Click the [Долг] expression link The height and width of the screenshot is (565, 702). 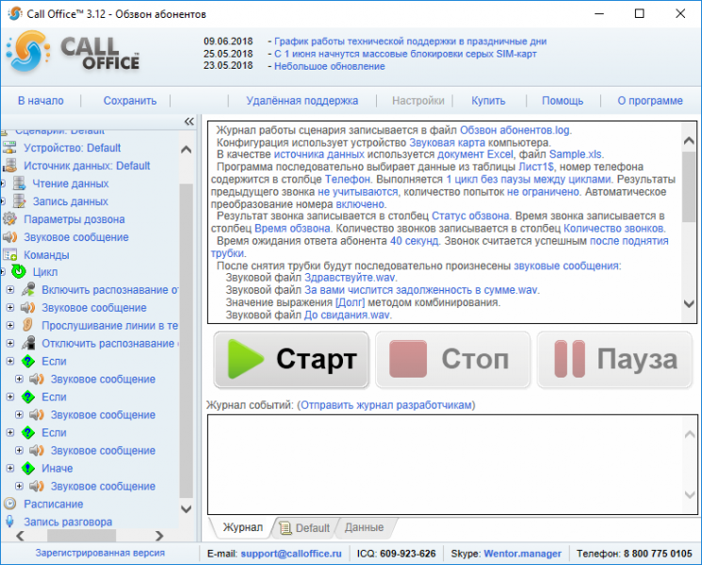pos(351,302)
